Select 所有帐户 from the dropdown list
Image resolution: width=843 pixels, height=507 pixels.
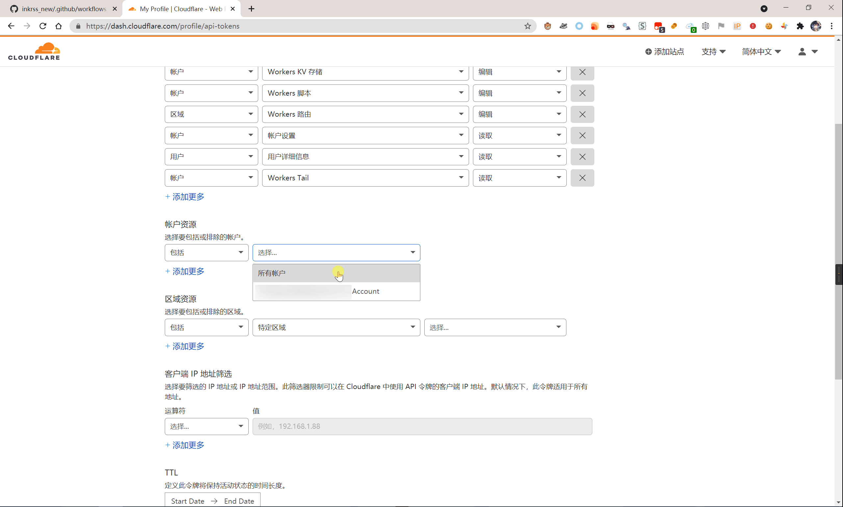coord(336,273)
